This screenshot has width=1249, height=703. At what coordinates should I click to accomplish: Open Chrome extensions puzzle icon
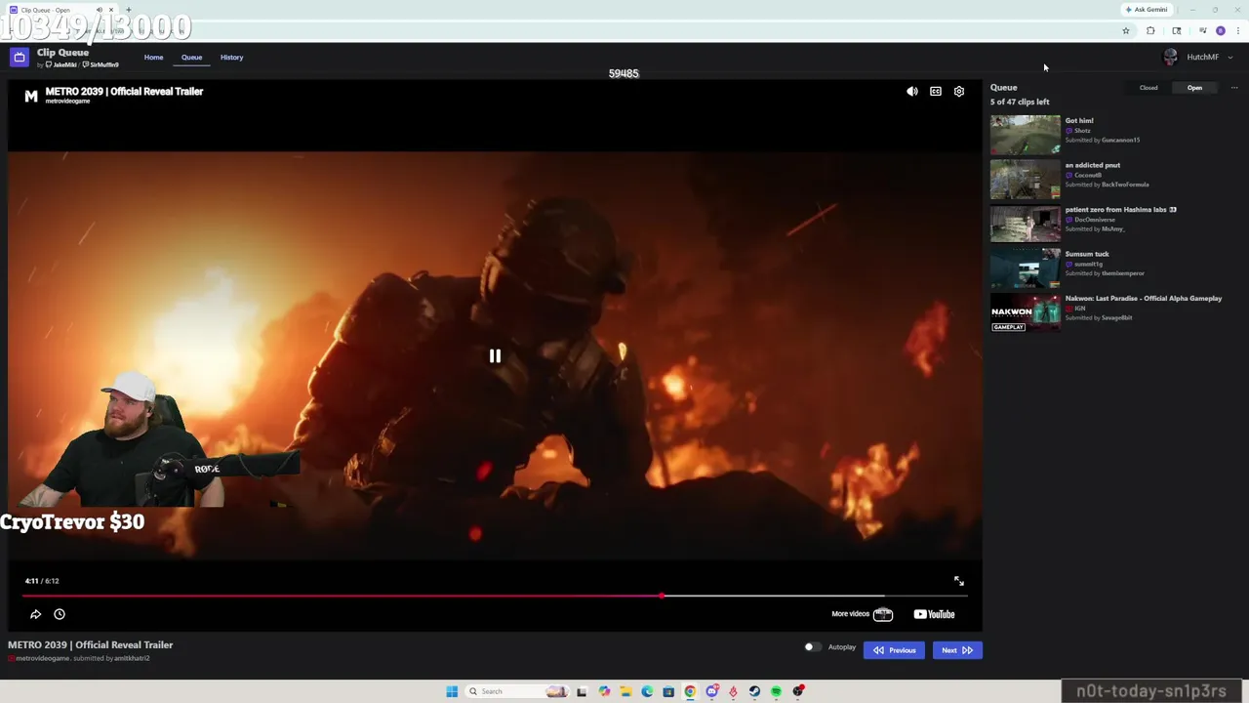[1150, 31]
